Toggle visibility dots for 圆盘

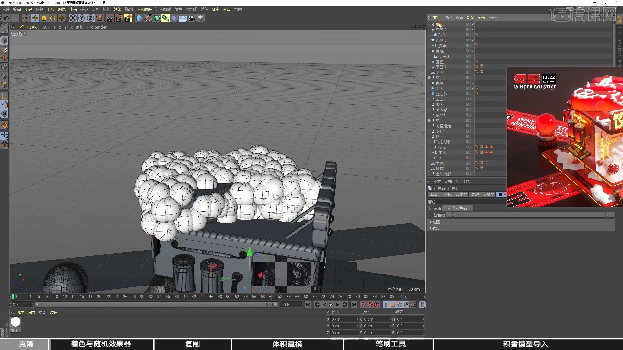point(470,62)
